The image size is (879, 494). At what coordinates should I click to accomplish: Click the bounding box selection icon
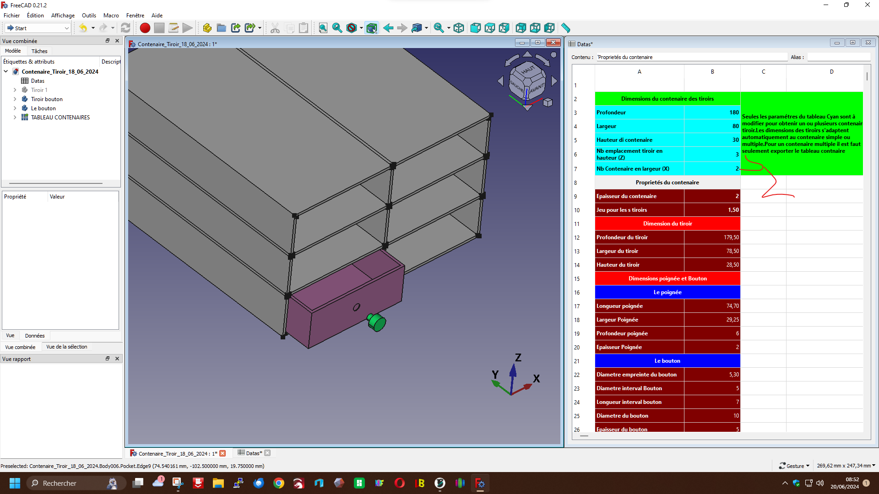click(x=372, y=28)
